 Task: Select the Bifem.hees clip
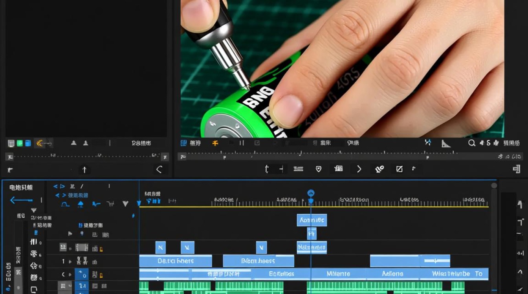[258, 261]
